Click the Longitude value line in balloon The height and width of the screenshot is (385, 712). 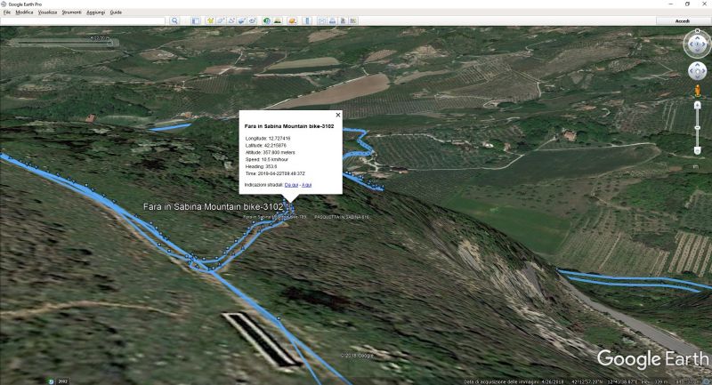click(268, 139)
